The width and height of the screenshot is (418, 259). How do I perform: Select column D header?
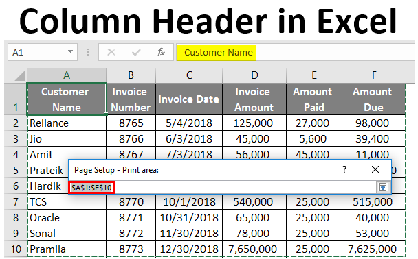[x=254, y=75]
